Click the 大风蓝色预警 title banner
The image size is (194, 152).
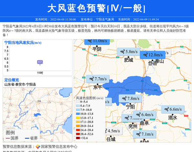point(97,8)
